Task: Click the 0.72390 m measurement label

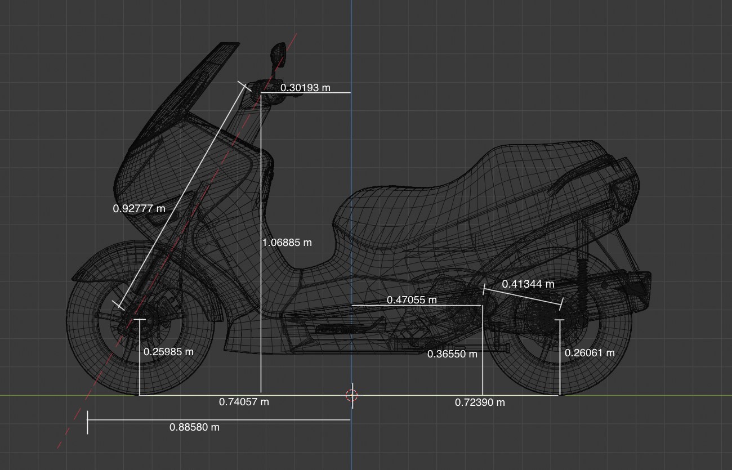Action: [x=480, y=402]
